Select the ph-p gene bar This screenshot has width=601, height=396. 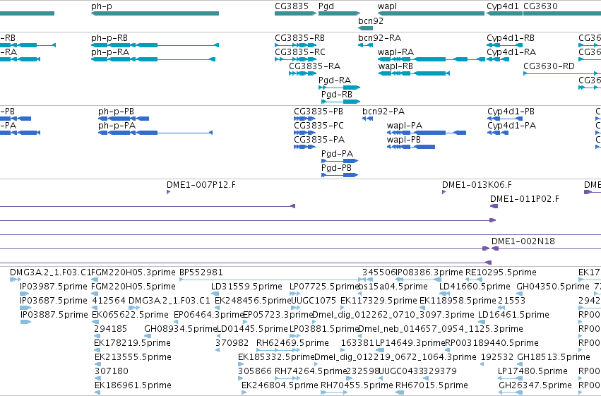[x=155, y=13]
